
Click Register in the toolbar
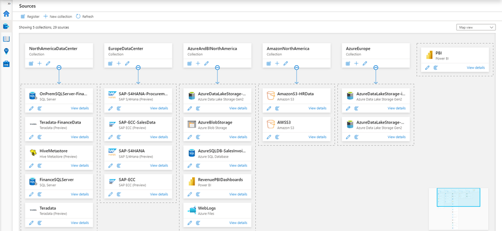coord(30,16)
